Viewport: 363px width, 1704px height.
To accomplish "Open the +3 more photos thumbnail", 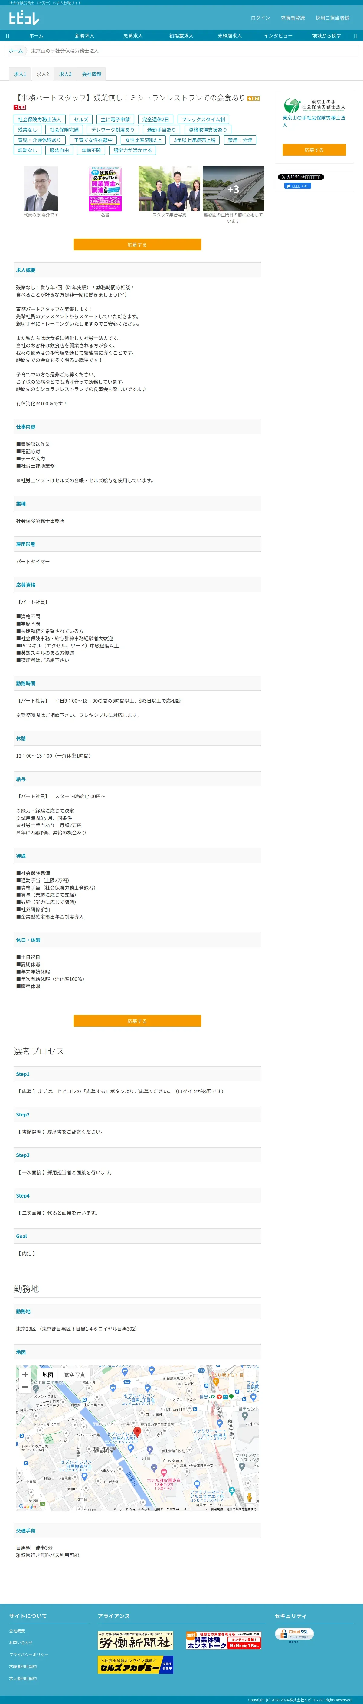I will (234, 188).
